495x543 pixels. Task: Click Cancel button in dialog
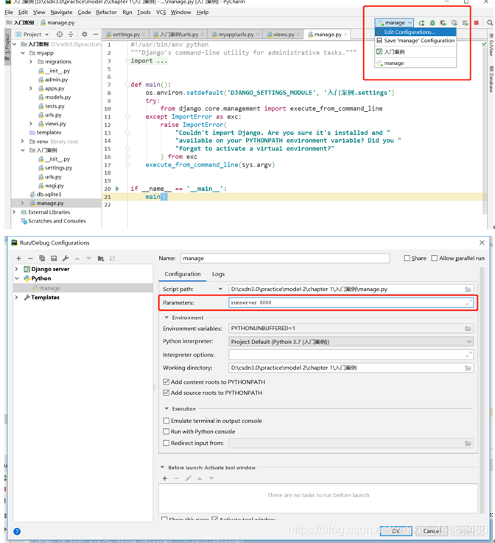(x=432, y=531)
